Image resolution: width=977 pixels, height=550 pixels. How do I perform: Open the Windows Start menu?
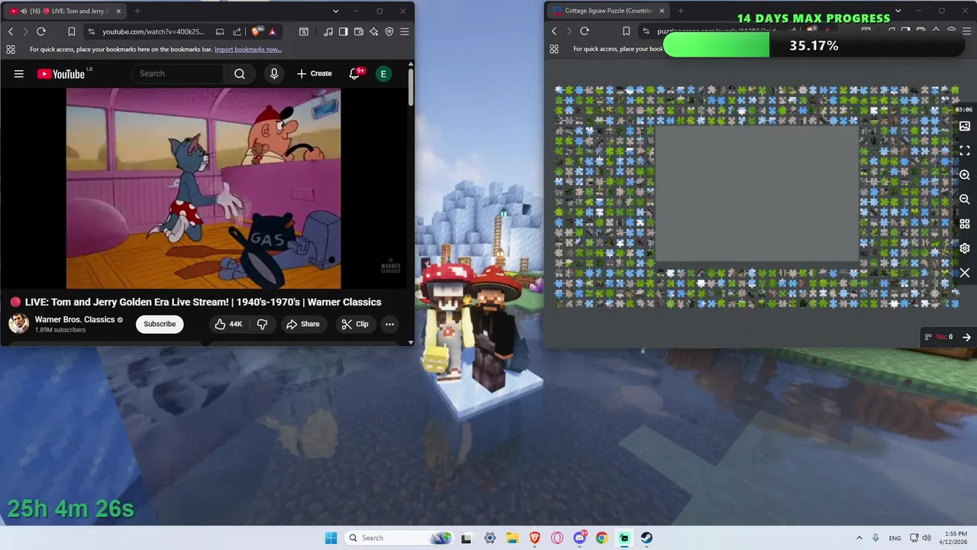pyautogui.click(x=331, y=538)
